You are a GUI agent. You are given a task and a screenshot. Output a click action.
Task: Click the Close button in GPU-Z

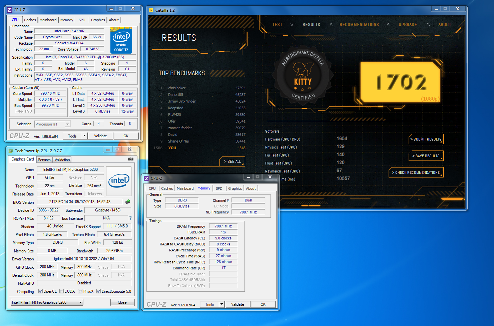[122, 302]
